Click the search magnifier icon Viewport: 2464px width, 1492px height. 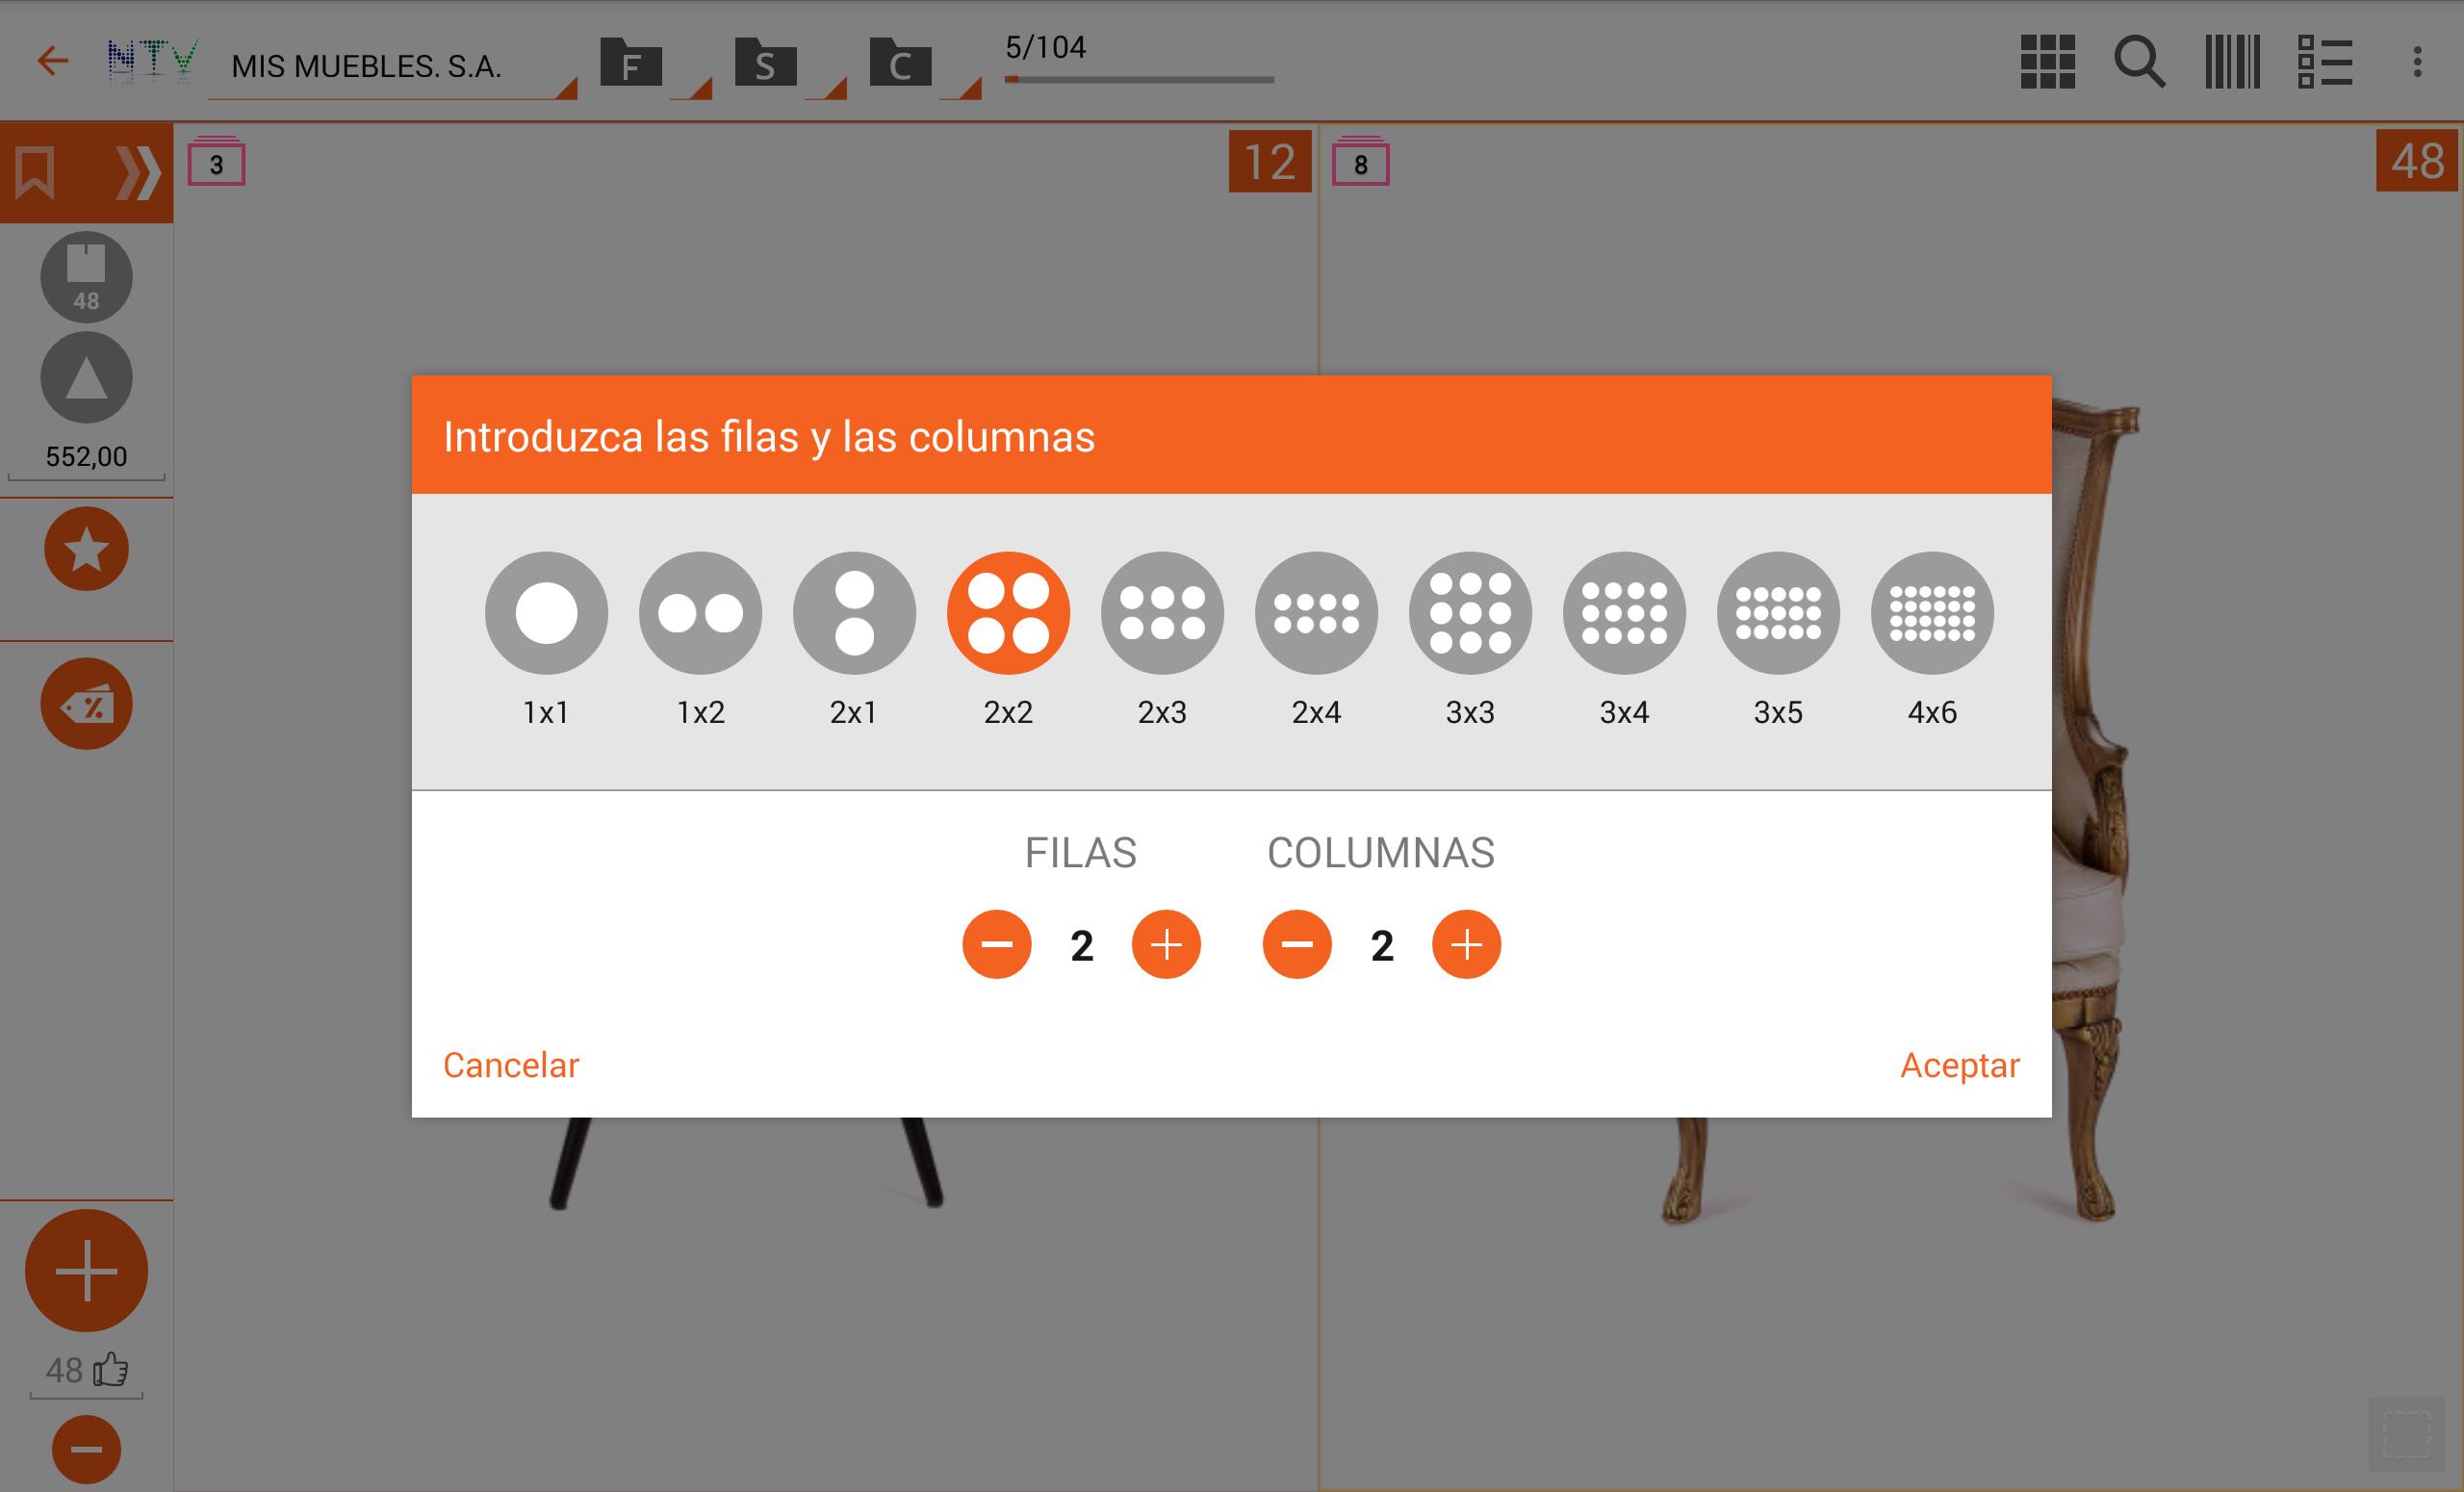pos(2139,62)
